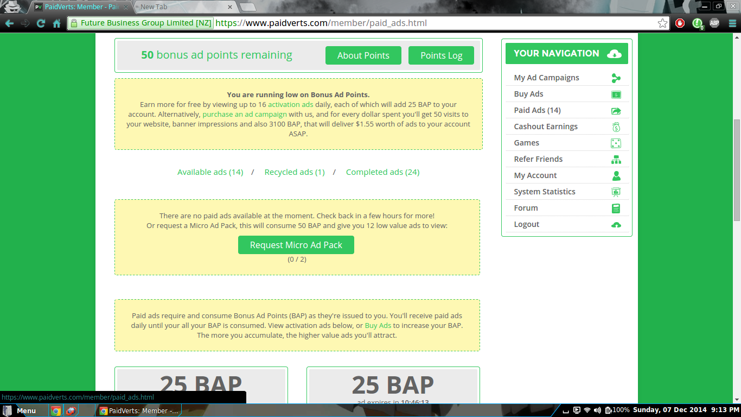Open the Wi-Fi network tray icon
Screen dimensions: 741x417
click(587, 410)
